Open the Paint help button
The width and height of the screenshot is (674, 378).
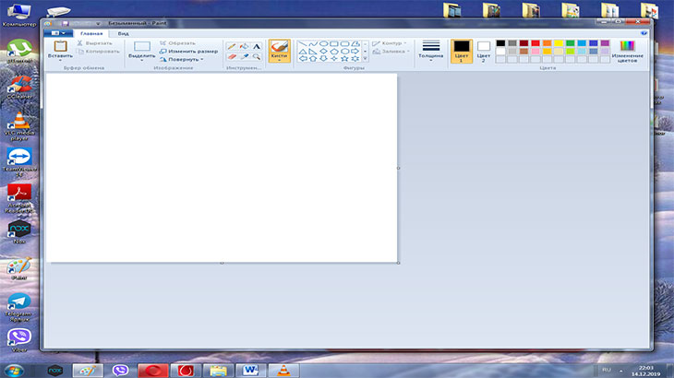644,32
